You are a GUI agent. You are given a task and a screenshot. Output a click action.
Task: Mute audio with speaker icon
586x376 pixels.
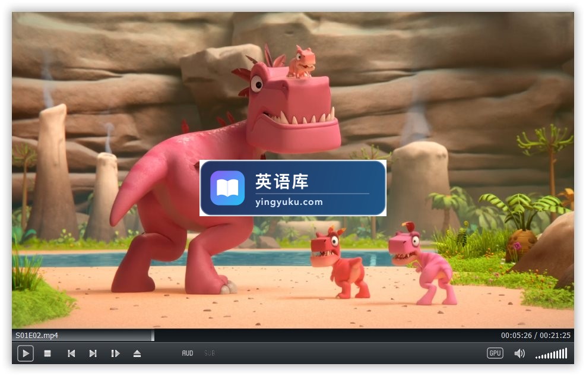[520, 353]
